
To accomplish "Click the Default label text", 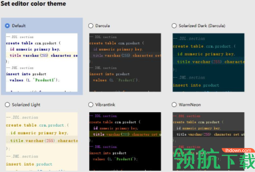I will (19, 26).
